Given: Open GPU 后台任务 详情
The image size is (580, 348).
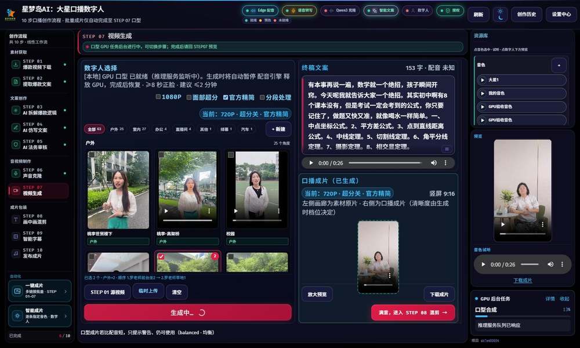Looking at the screenshot, I should [x=550, y=299].
